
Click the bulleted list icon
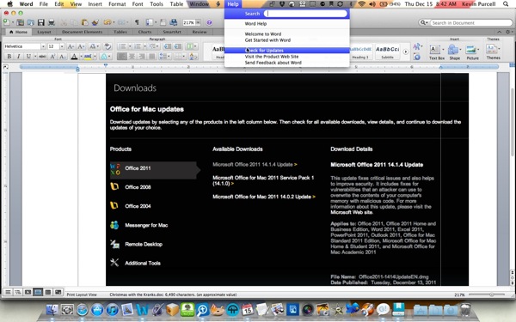(x=122, y=46)
